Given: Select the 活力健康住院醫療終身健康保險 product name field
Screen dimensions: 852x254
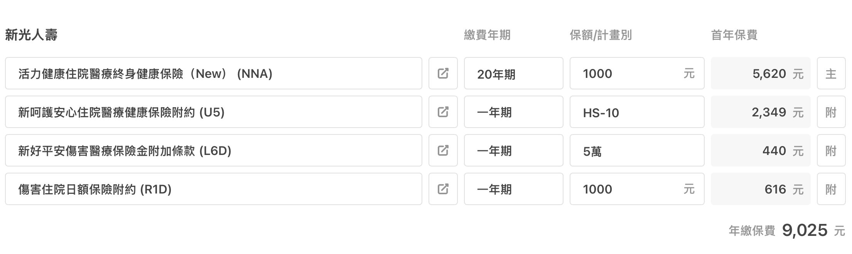Looking at the screenshot, I should (x=214, y=73).
